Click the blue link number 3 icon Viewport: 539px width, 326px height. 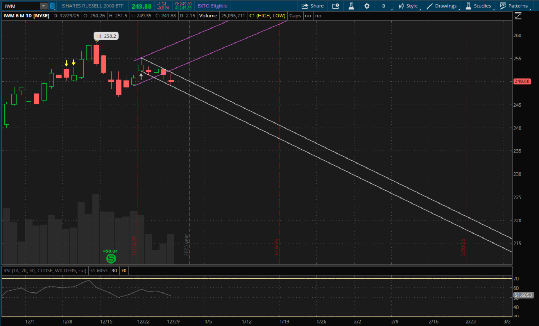[52, 6]
